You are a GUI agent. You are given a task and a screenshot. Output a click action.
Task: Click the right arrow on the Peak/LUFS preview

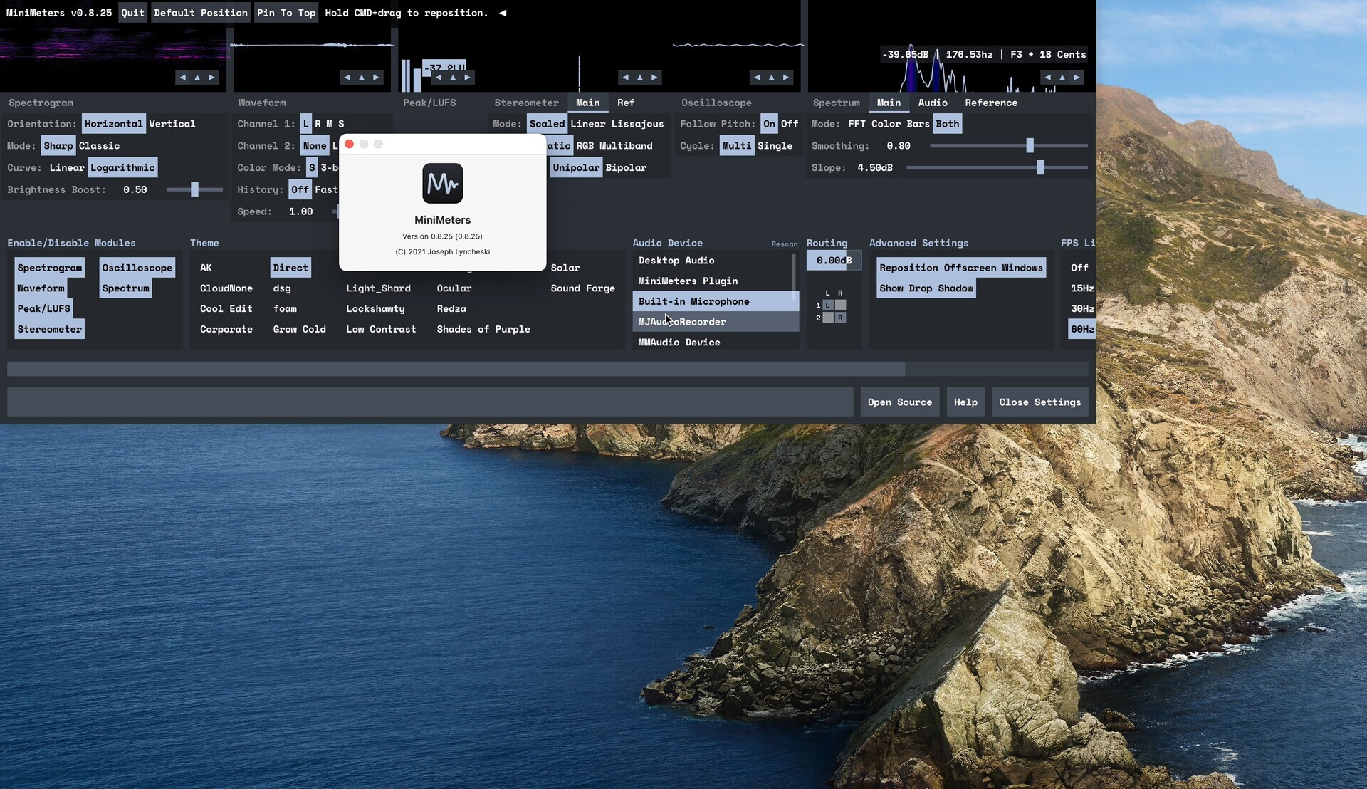467,78
